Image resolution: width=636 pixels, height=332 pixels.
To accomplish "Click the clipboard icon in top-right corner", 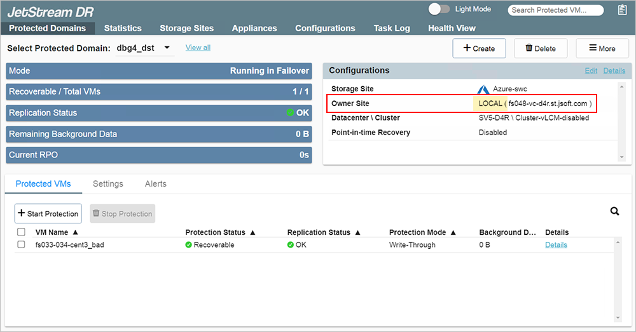I will point(622,10).
